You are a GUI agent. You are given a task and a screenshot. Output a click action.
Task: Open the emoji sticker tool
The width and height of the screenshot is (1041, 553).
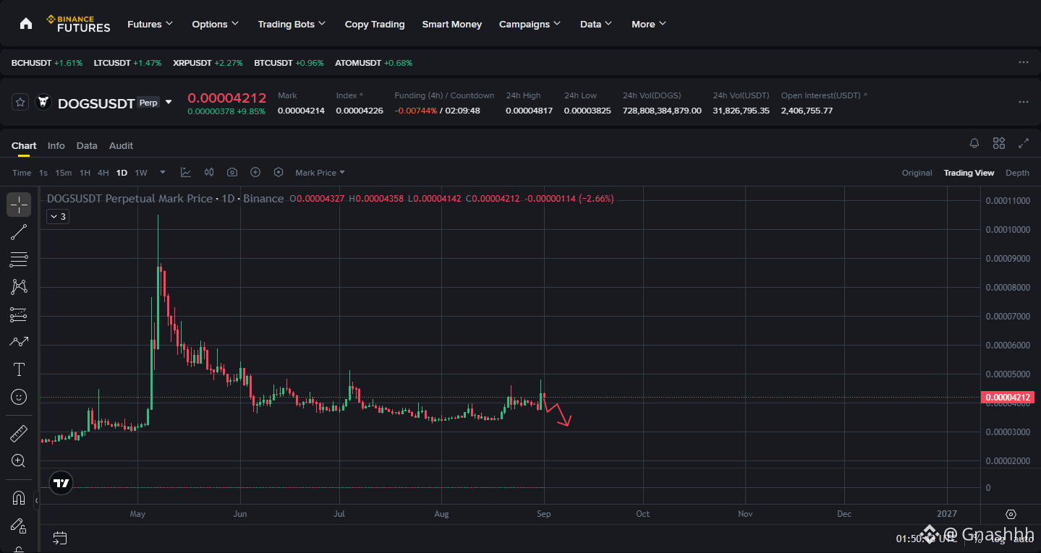(x=19, y=397)
